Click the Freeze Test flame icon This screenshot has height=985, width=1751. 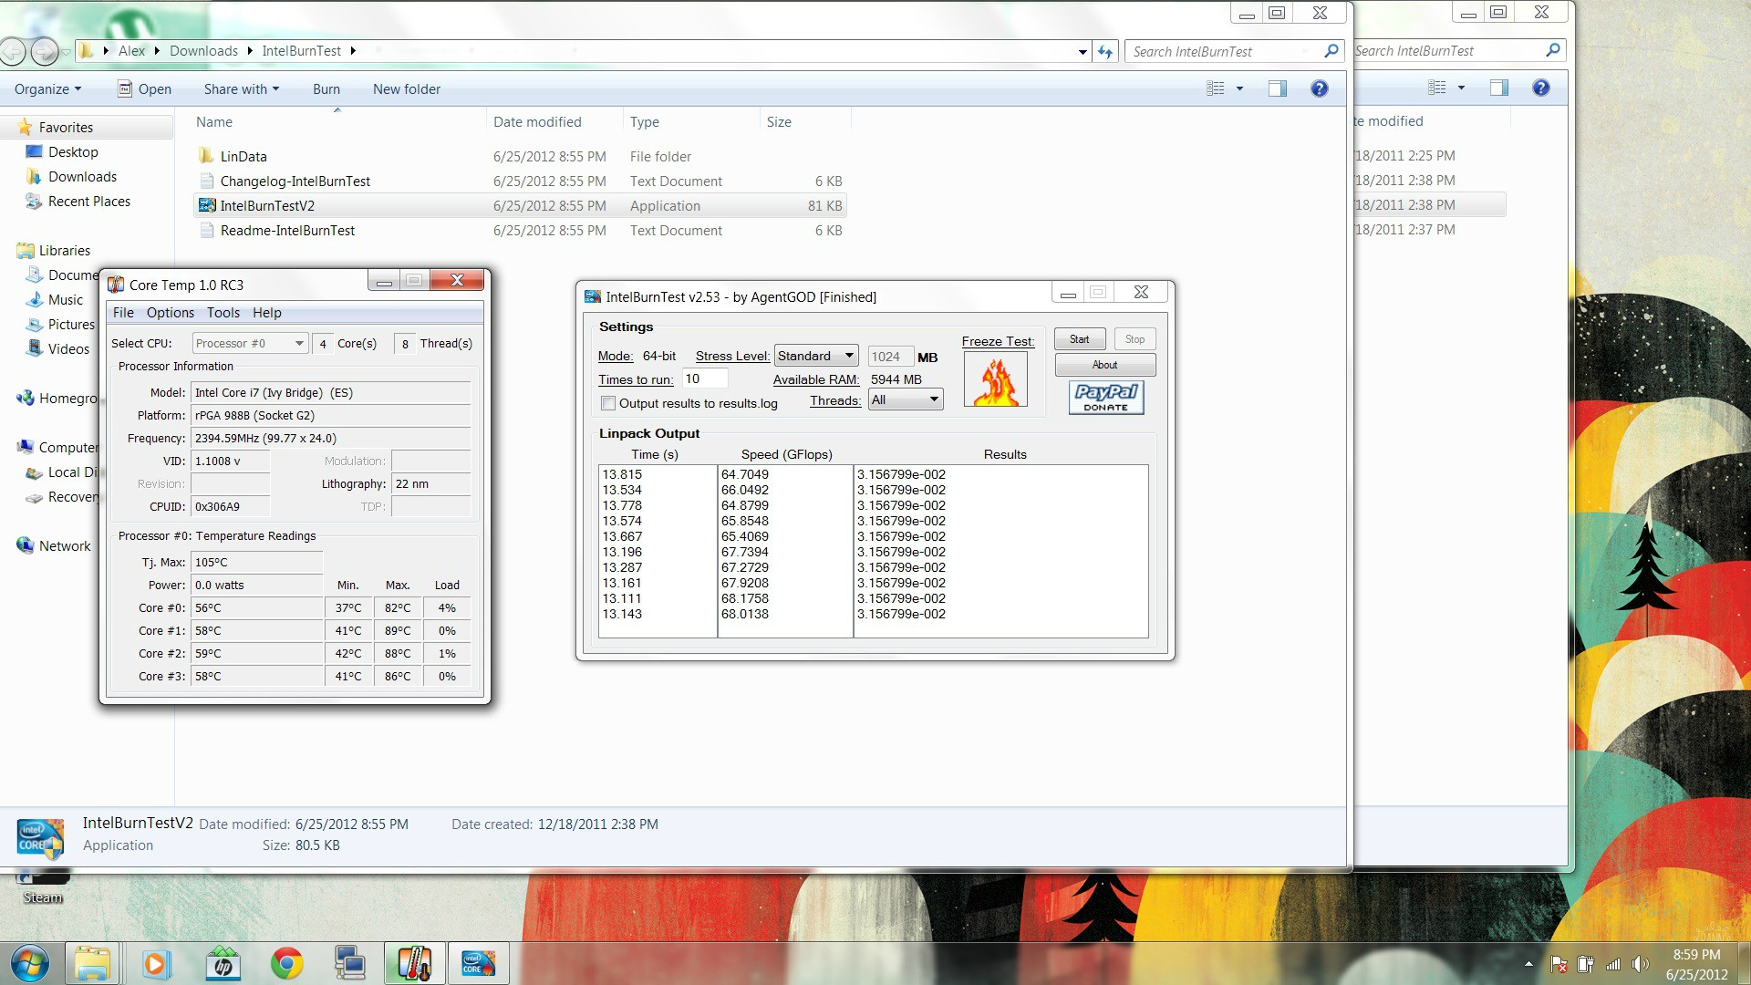pyautogui.click(x=995, y=379)
